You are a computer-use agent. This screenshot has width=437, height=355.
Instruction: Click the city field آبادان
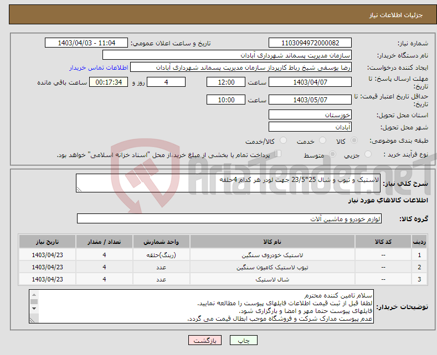(x=310, y=127)
